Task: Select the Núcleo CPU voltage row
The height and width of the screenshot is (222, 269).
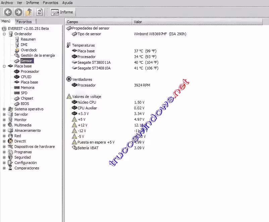Action: click(x=108, y=102)
